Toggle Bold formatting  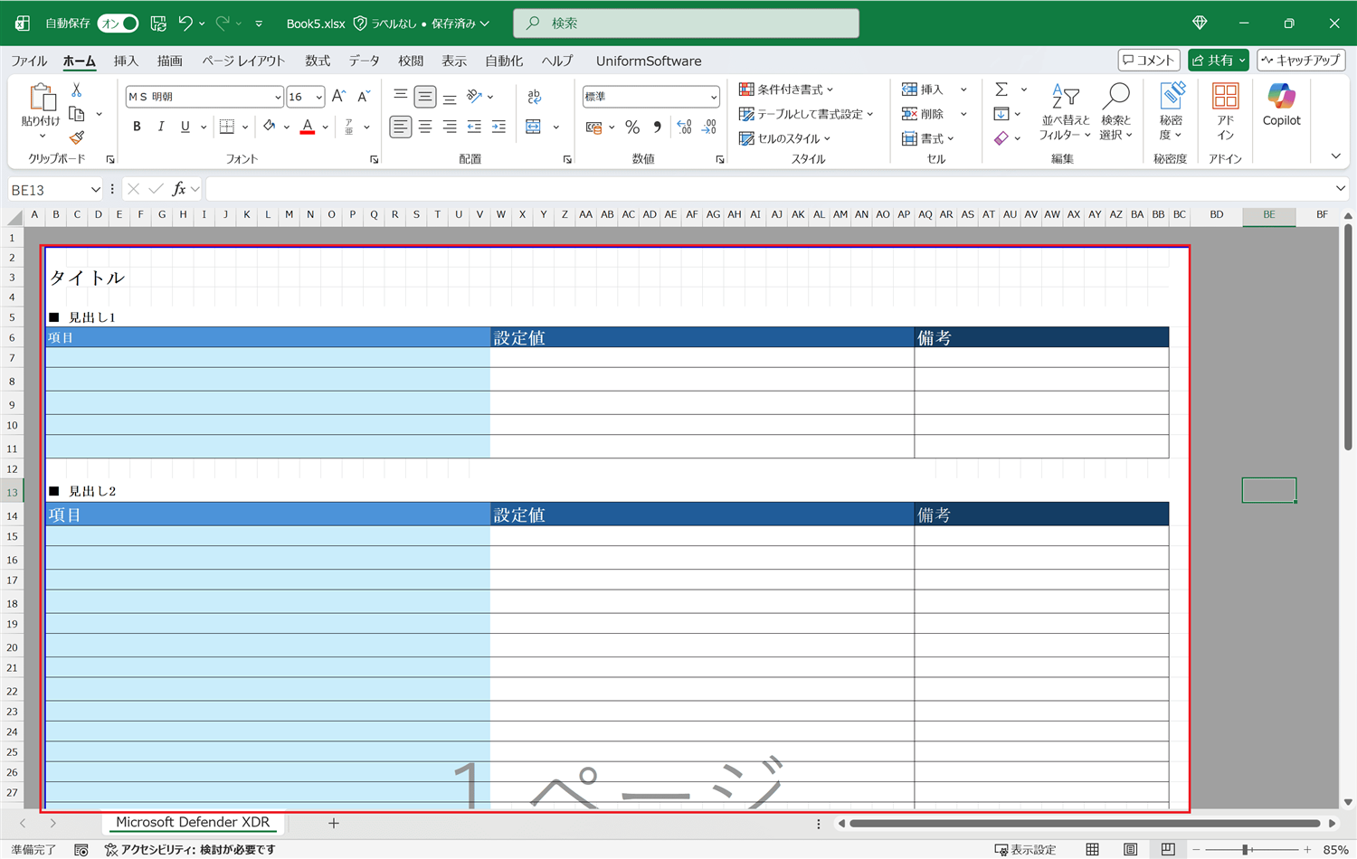[x=137, y=127]
